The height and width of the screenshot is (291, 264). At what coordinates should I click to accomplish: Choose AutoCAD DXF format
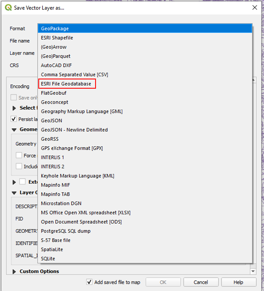[145, 65]
